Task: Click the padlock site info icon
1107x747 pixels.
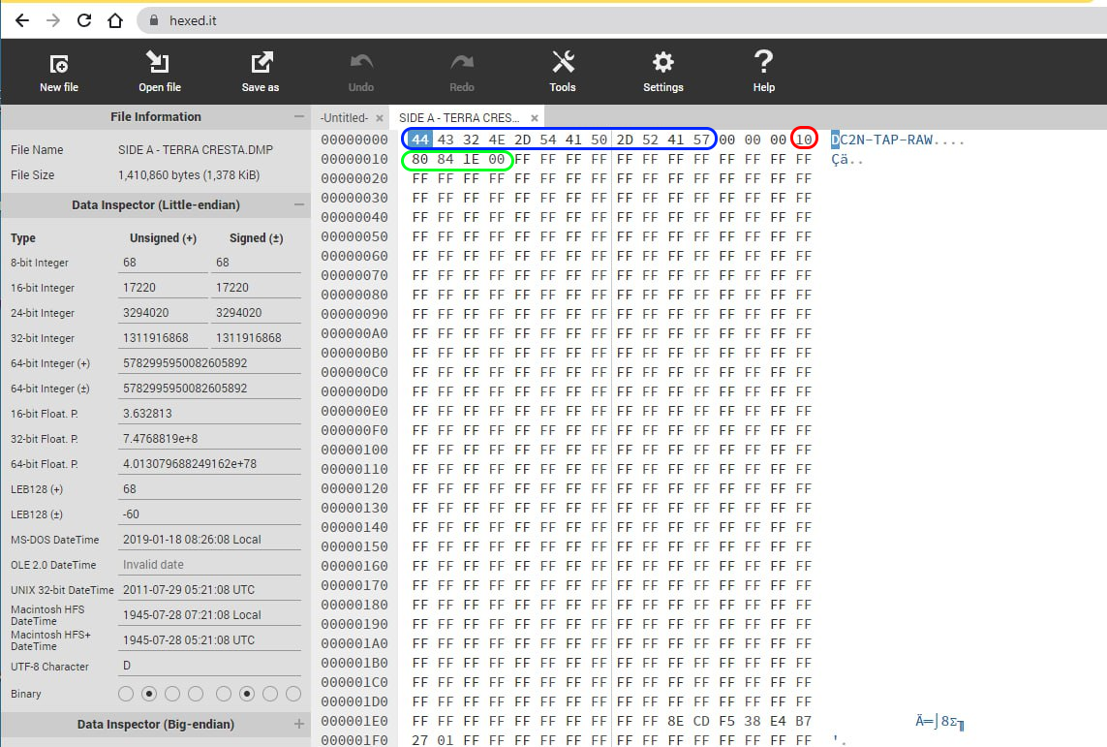Action: pyautogui.click(x=153, y=20)
